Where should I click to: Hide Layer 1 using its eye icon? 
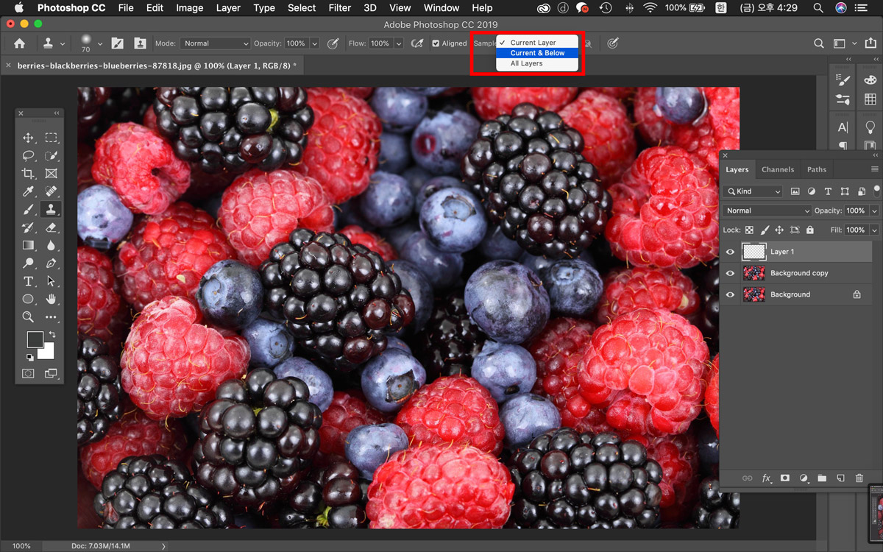(x=730, y=252)
